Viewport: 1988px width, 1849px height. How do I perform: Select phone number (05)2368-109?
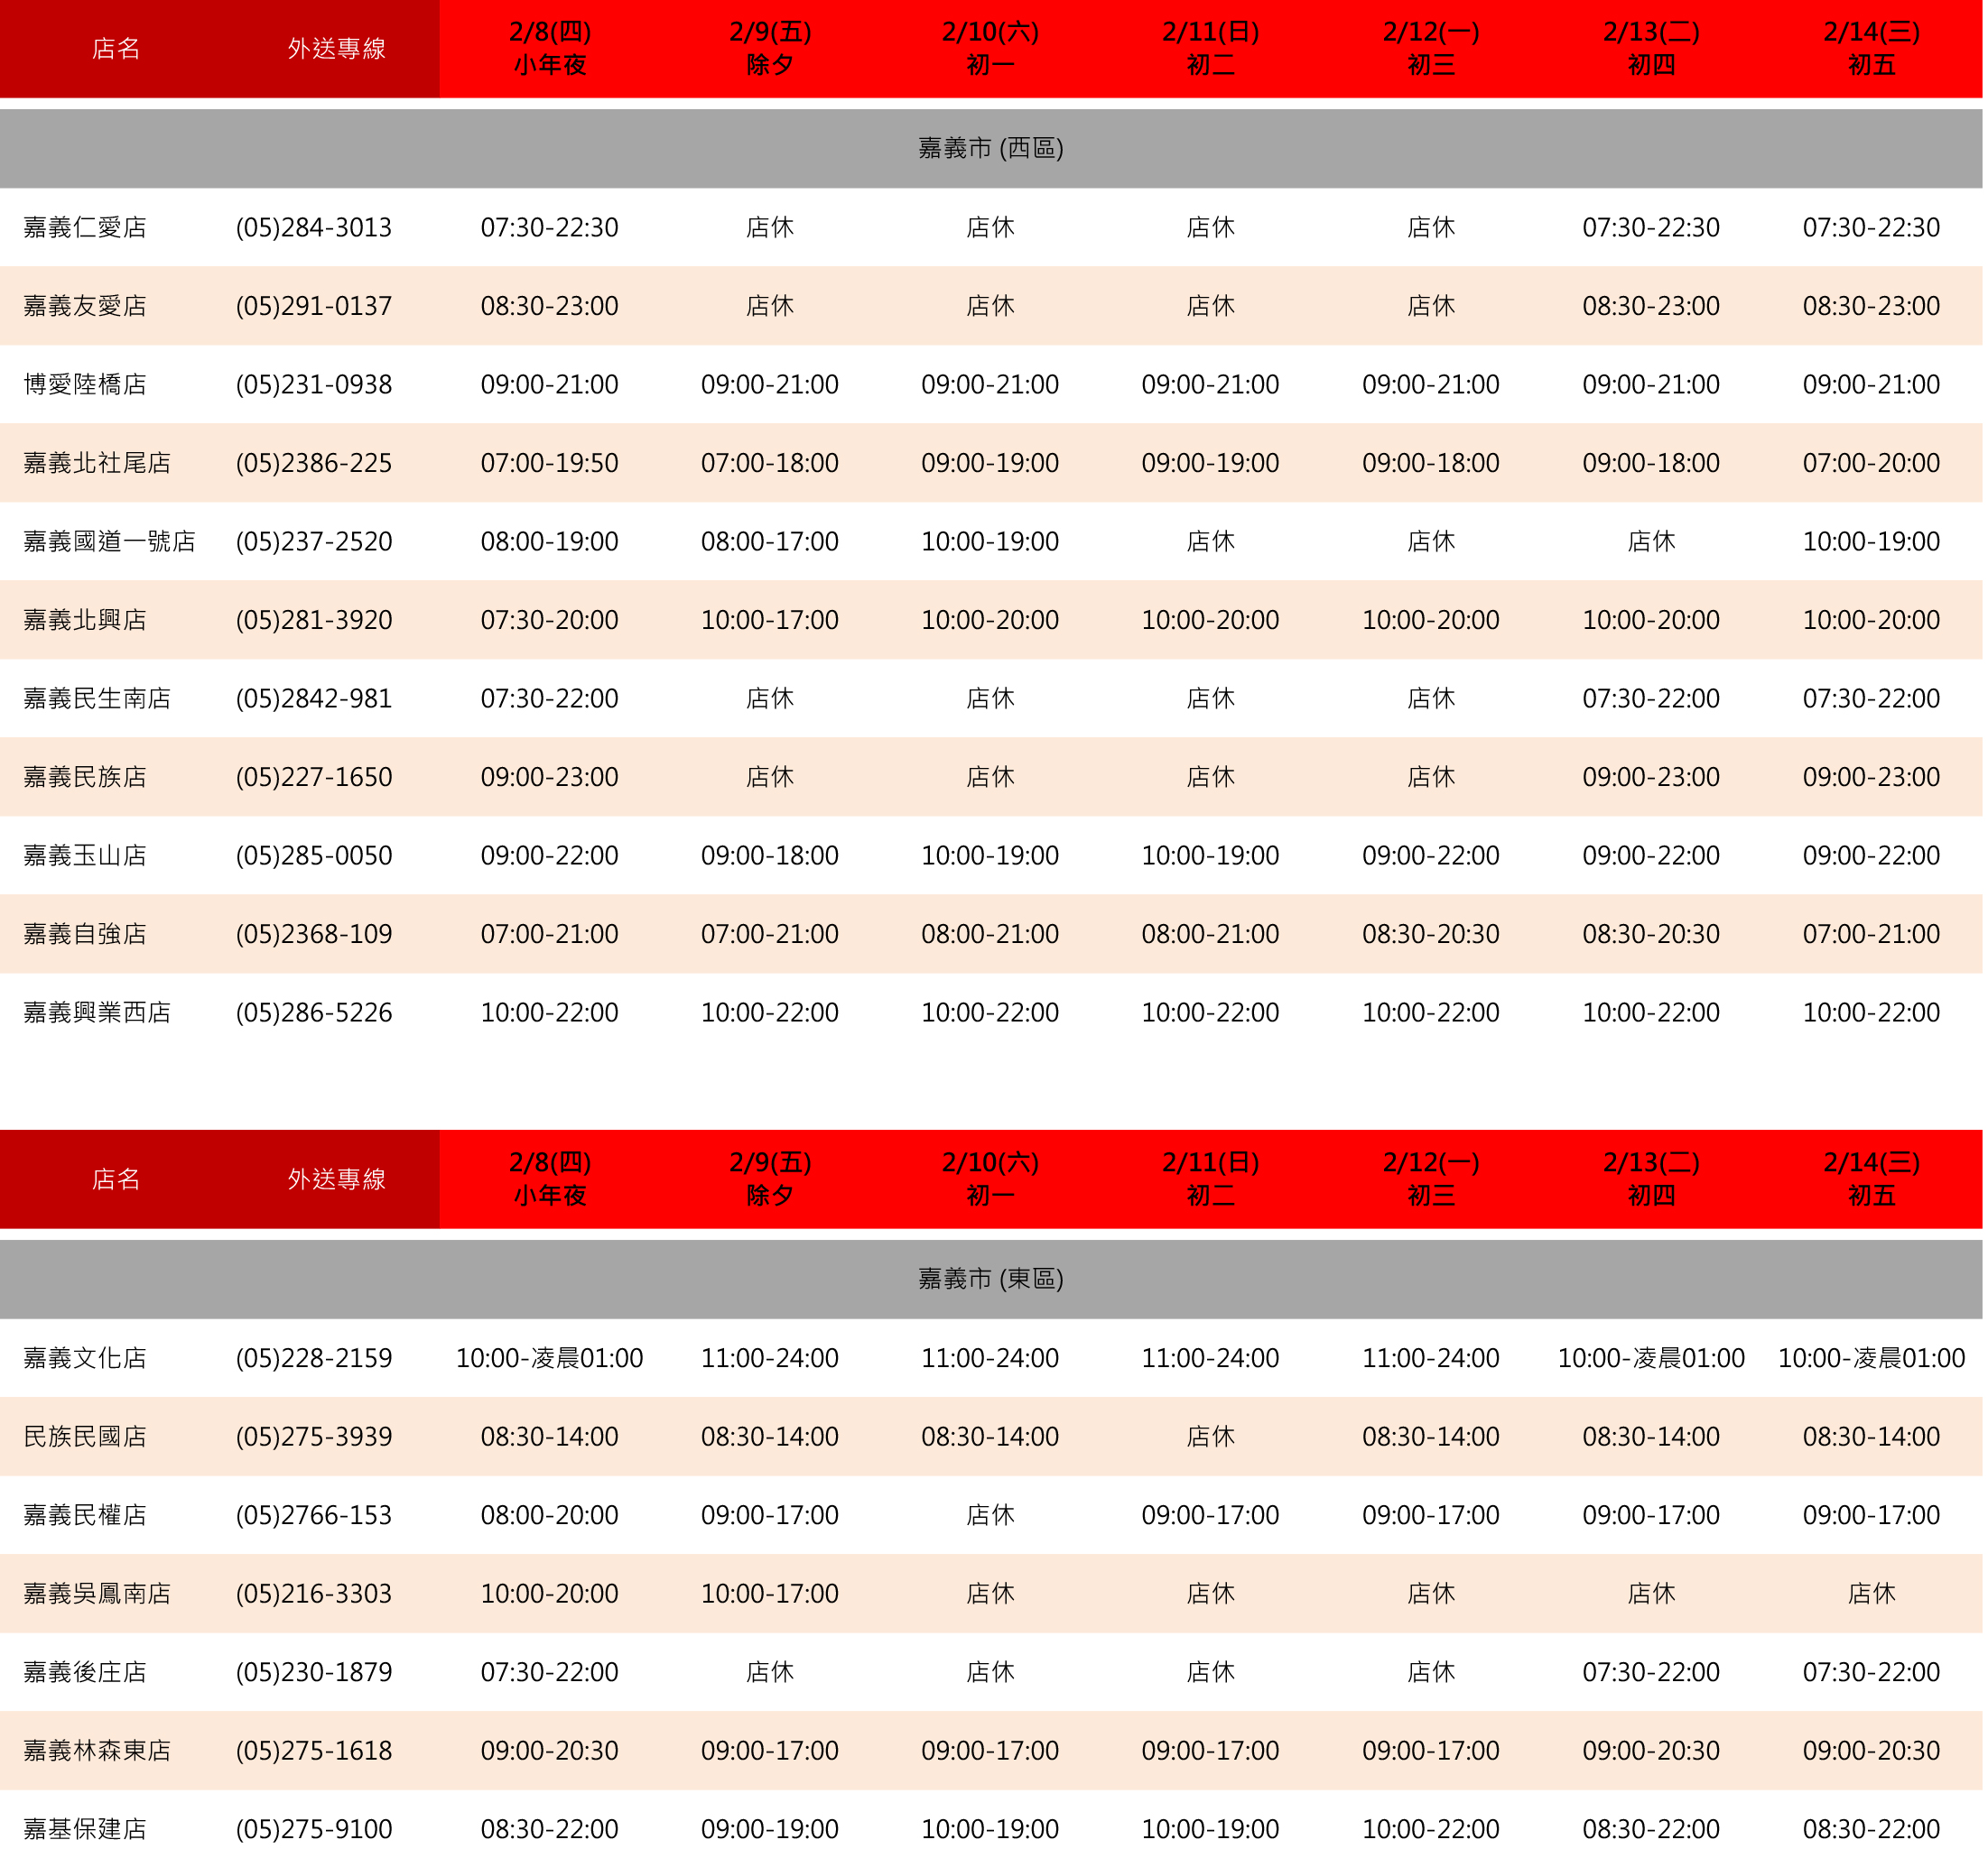314,933
